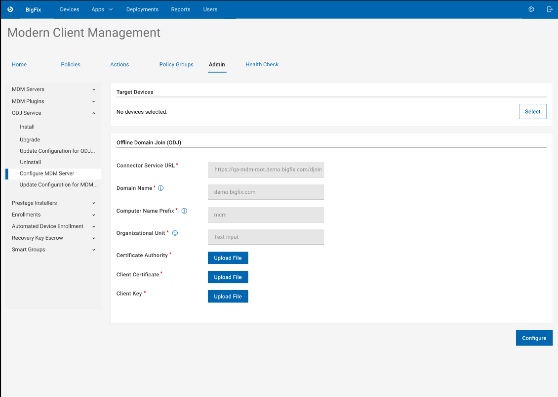Click info icon beside Computer Name Prefix
Image resolution: width=558 pixels, height=397 pixels.
[184, 211]
